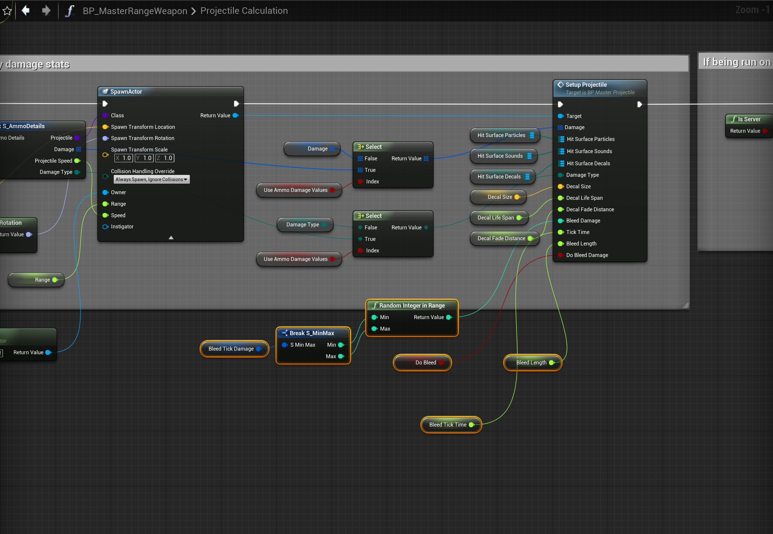Click the forward navigation arrow
The image size is (773, 534).
click(46, 11)
